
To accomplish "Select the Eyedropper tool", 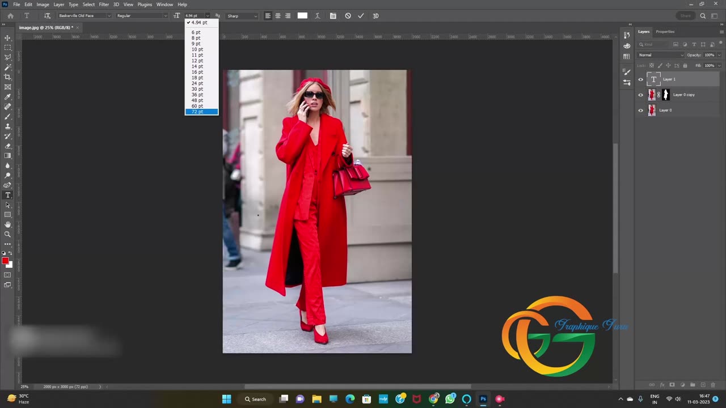I will click(x=7, y=97).
